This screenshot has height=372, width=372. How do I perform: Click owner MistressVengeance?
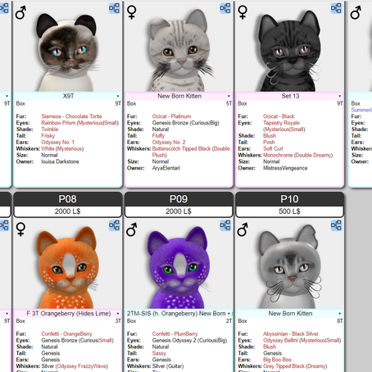[285, 168]
